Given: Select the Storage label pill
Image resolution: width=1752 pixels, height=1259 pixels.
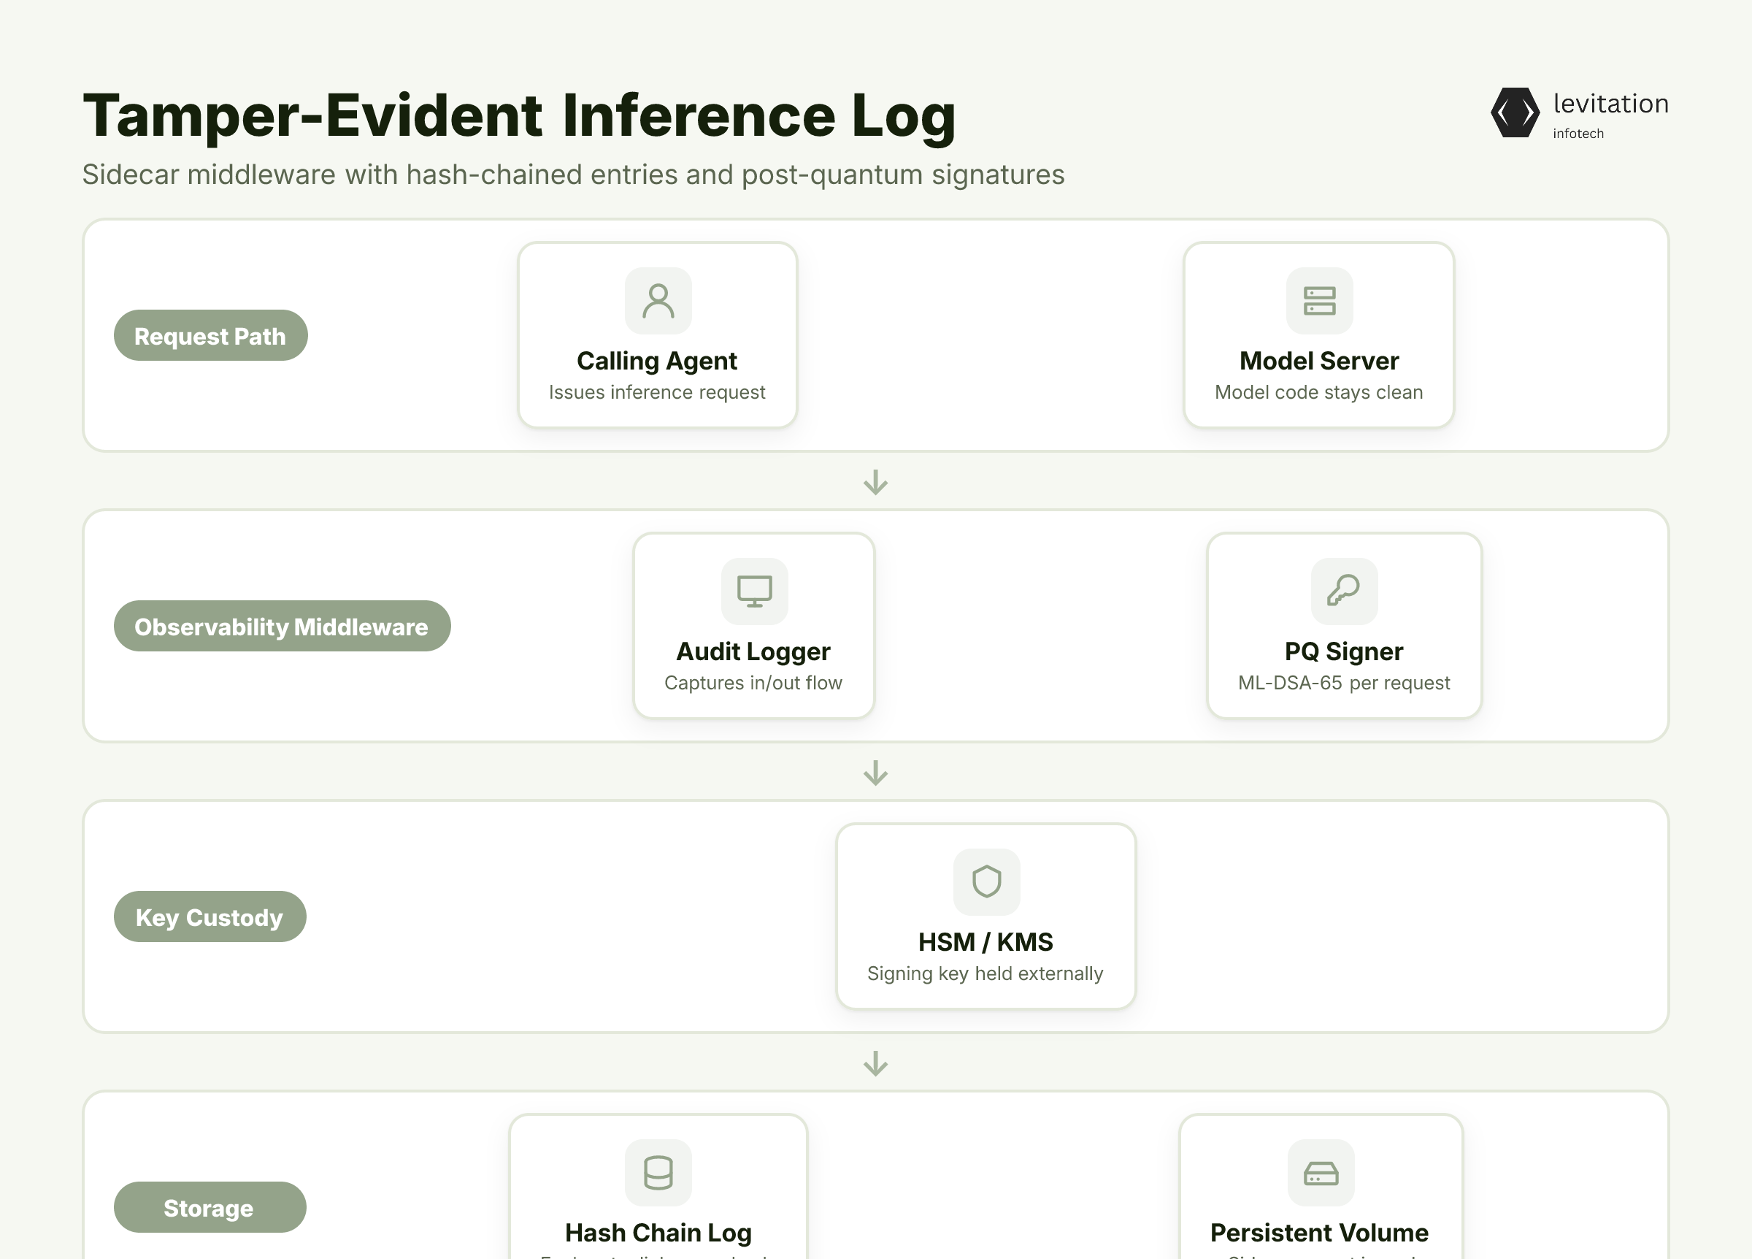Looking at the screenshot, I should pos(210,1207).
